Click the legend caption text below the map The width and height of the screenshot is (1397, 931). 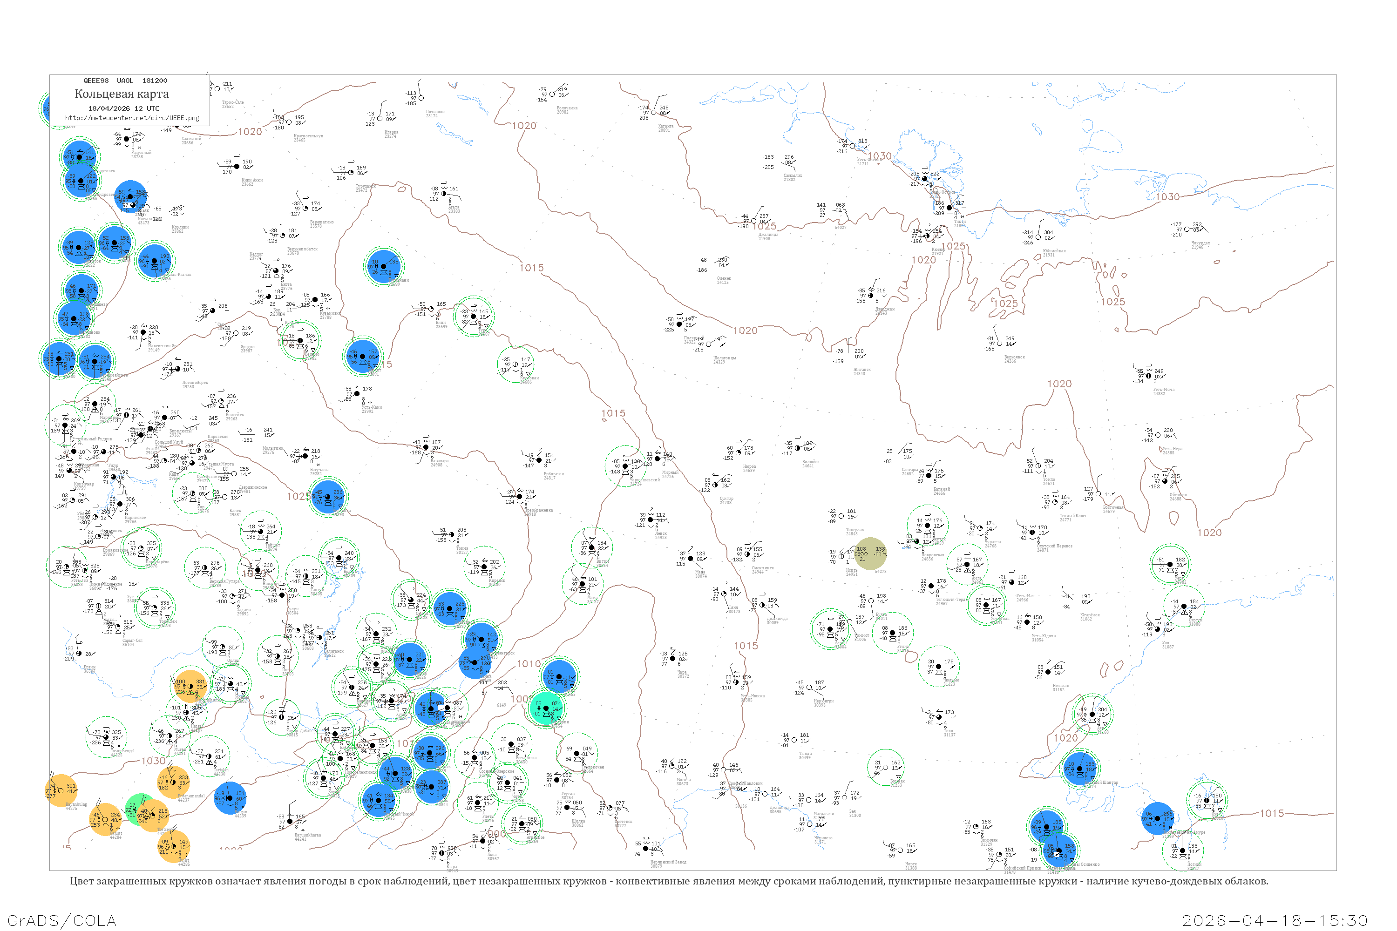[x=669, y=881]
